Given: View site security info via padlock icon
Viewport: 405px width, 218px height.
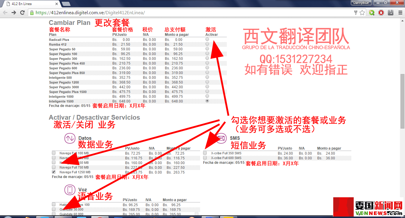Looking at the screenshot, I should point(32,13).
